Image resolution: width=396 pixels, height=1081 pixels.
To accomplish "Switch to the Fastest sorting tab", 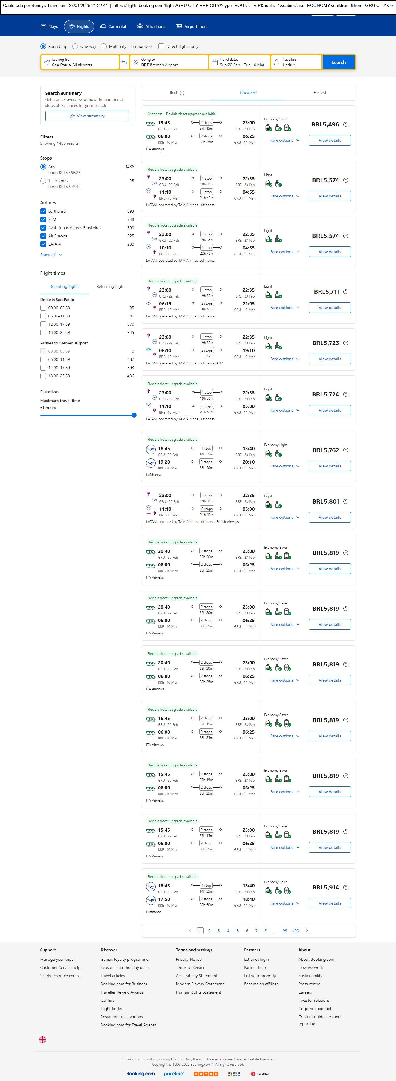I will (320, 93).
